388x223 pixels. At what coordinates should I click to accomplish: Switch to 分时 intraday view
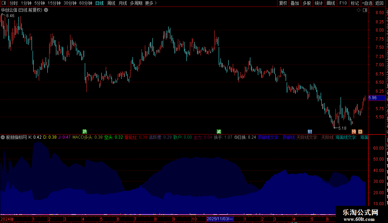[x=14, y=3]
